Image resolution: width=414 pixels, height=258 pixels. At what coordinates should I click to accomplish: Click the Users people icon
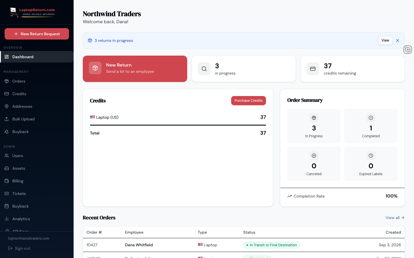click(x=7, y=156)
